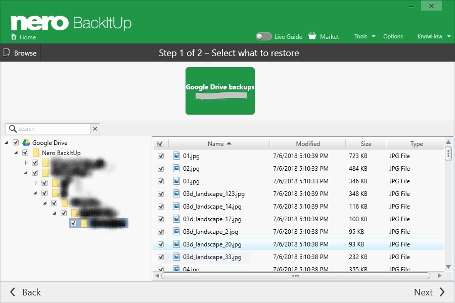Uncheck the 01.jpg checkbox
Viewport: 455px width, 303px height.
(x=161, y=156)
